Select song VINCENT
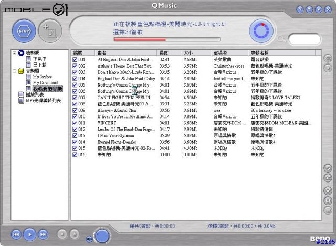 click(107, 123)
